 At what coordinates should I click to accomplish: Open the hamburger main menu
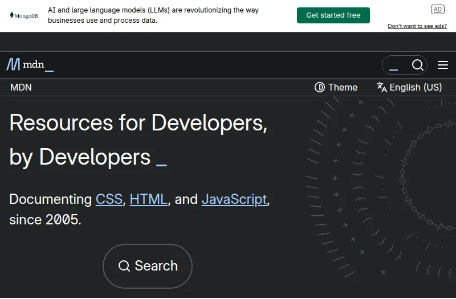(x=443, y=65)
